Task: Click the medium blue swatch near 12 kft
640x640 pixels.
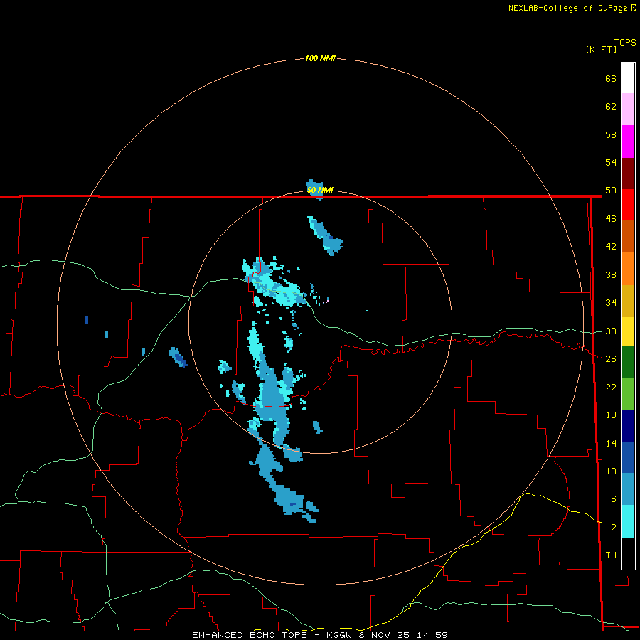Action: [x=628, y=457]
